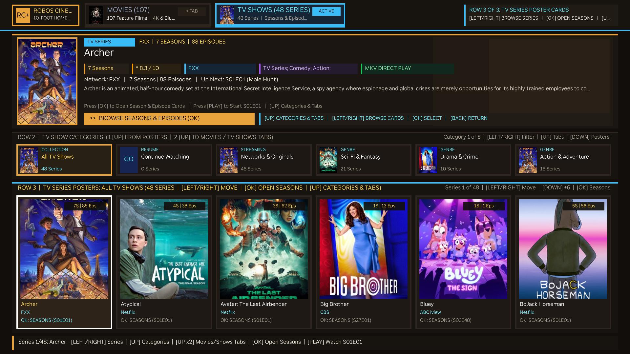Click the BoJack Horseman title text
The image size is (630, 354).
point(542,304)
